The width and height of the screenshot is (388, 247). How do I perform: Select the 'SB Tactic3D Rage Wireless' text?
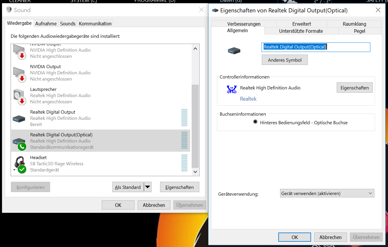pyautogui.click(x=57, y=163)
